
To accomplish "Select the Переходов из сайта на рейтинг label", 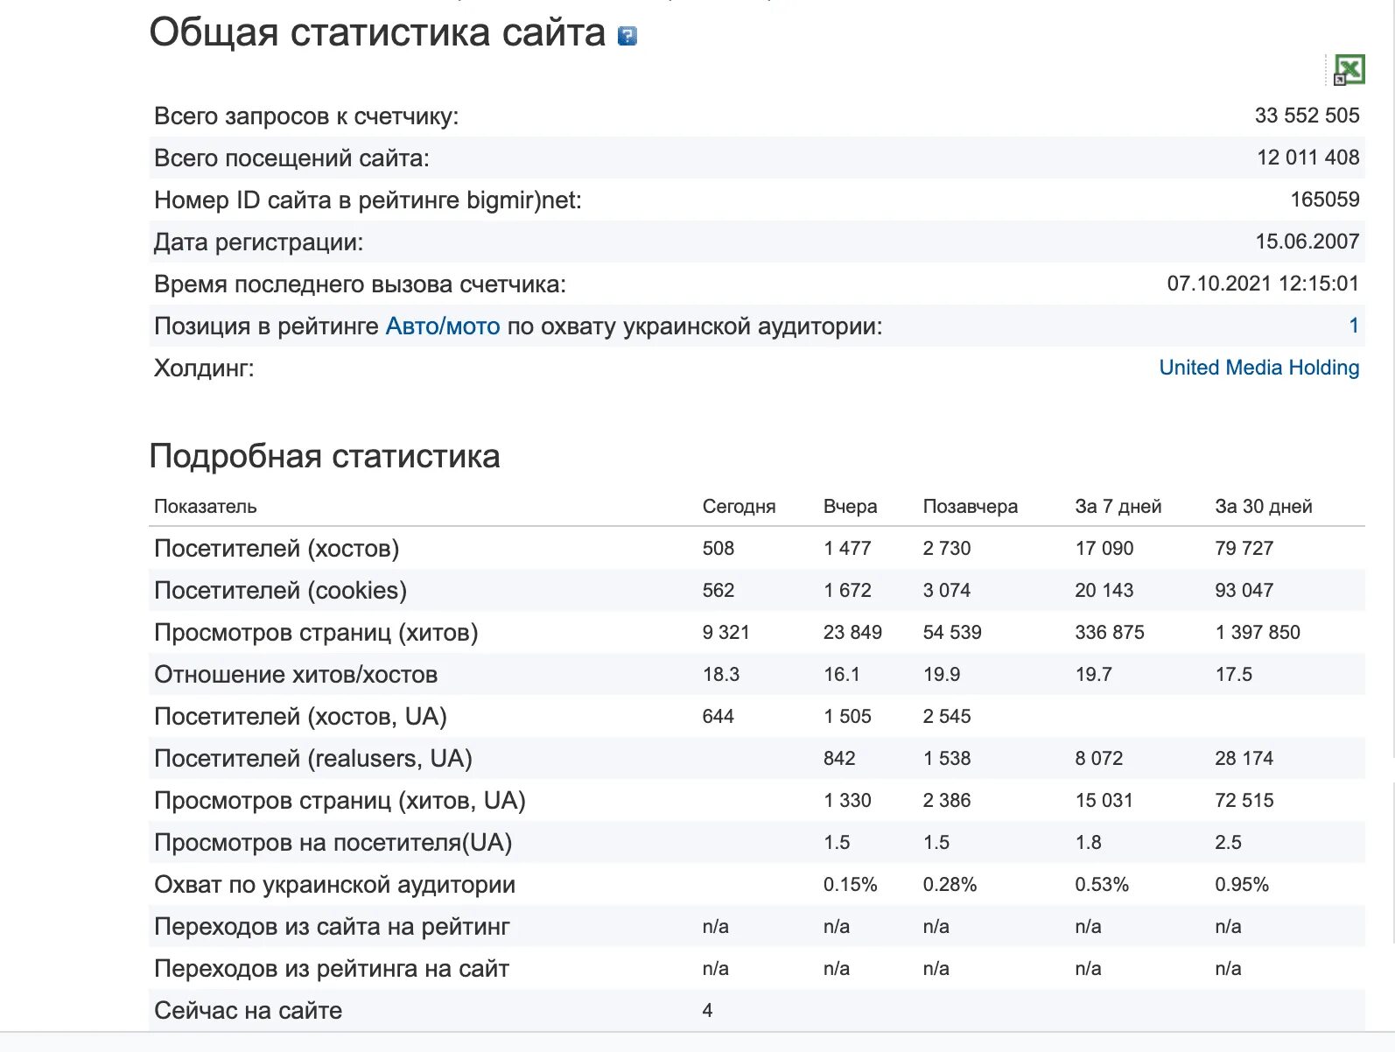I will pos(332,927).
